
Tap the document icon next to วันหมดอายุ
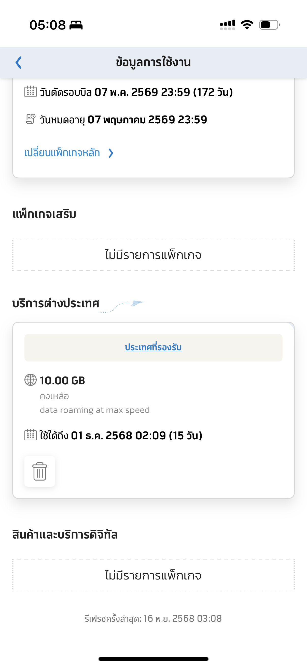(31, 119)
